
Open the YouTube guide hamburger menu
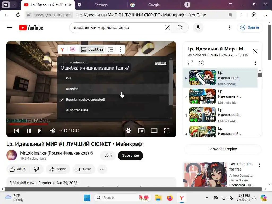10,28
